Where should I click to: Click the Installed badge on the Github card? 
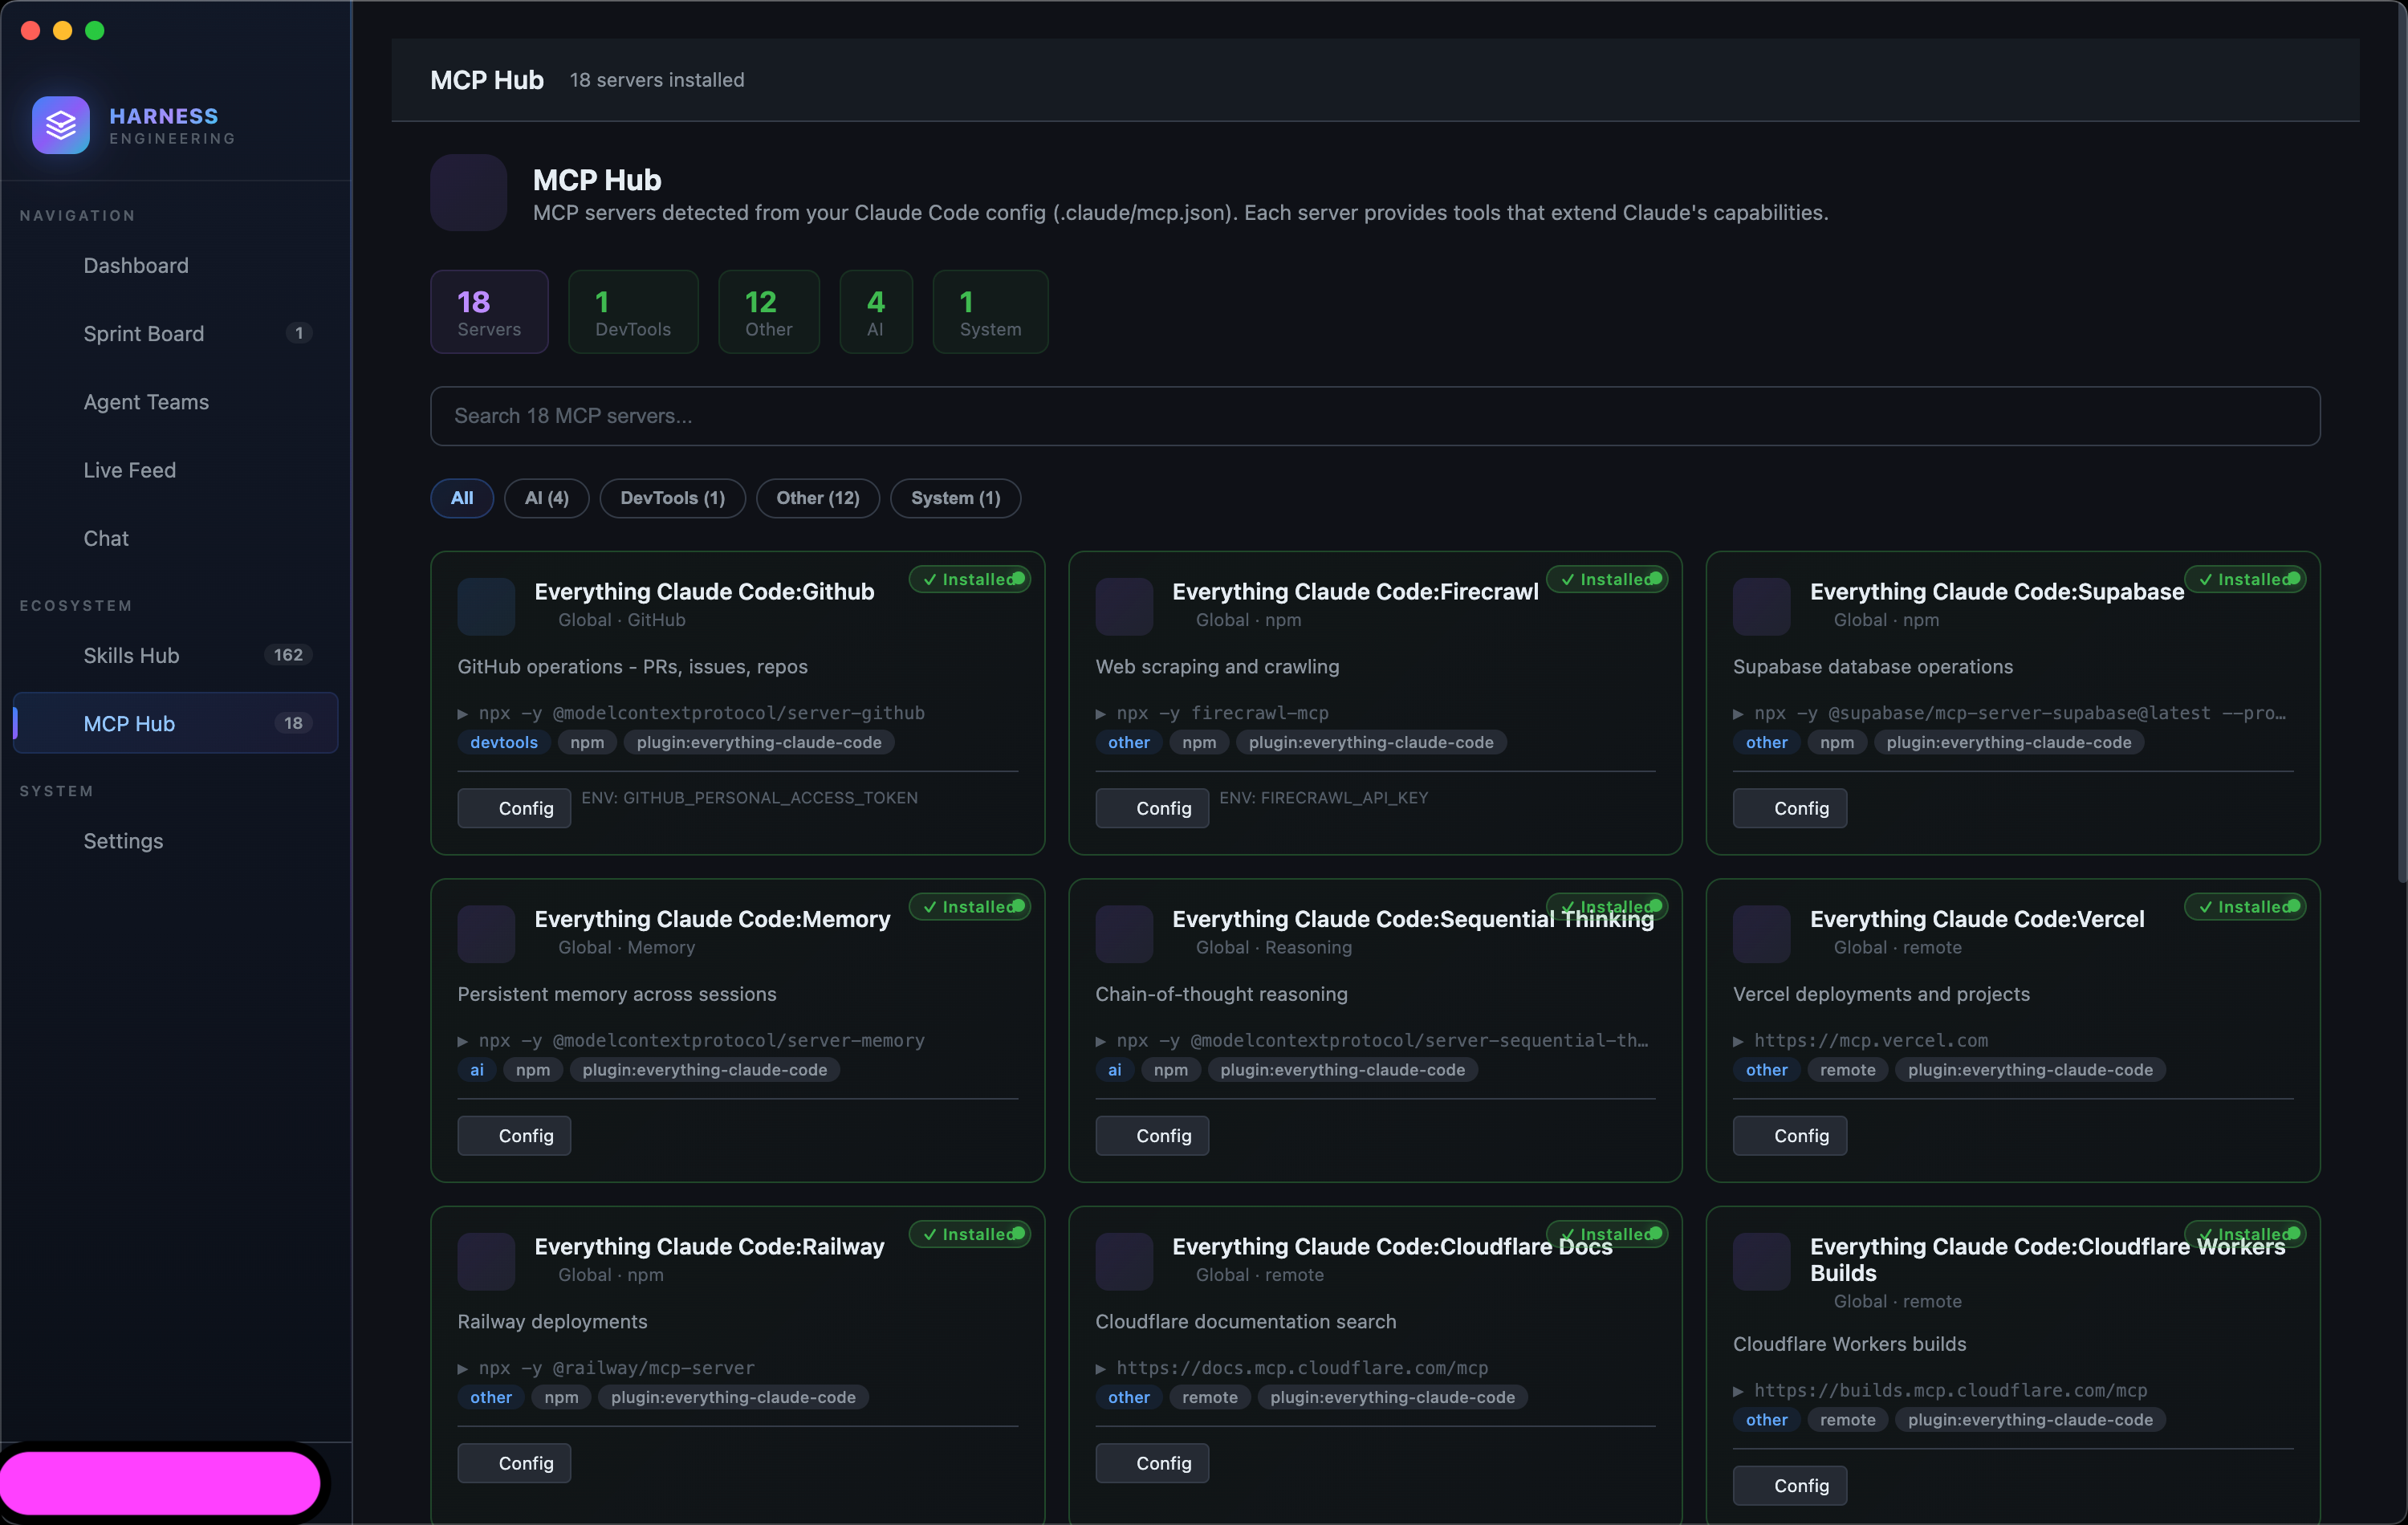[x=970, y=579]
